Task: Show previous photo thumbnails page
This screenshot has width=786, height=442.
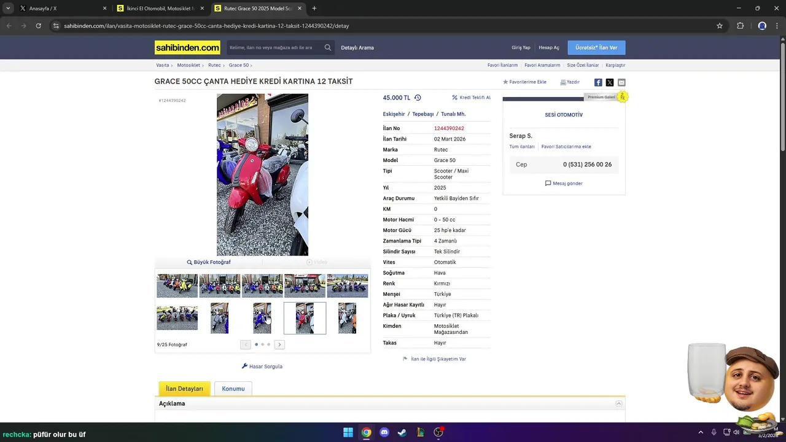Action: pos(246,344)
